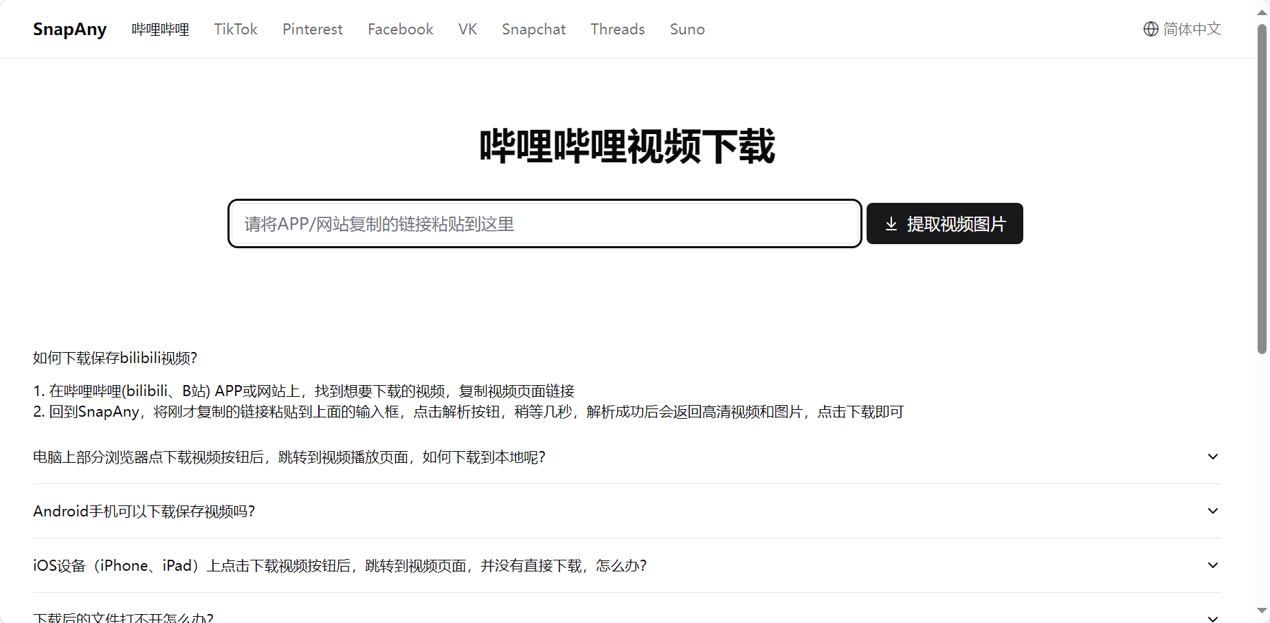Open the Snapchat downloader page

click(533, 29)
